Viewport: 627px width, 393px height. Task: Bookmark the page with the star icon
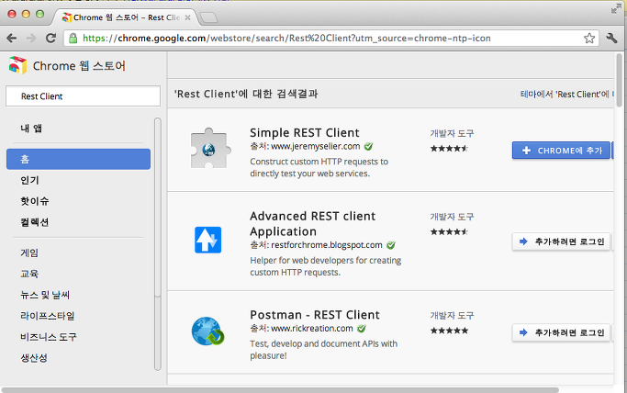click(589, 39)
